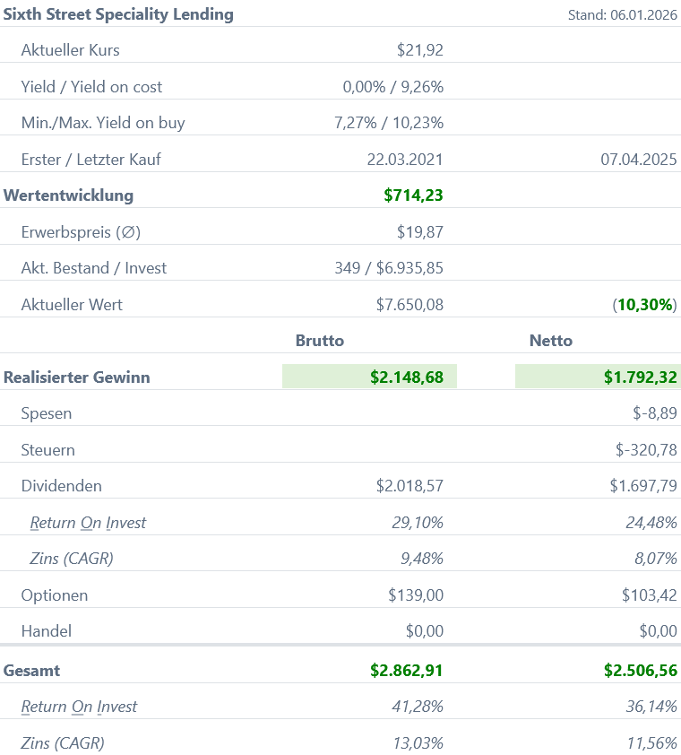Click the Netto column header
Screen dimensions: 681x755
coord(551,341)
